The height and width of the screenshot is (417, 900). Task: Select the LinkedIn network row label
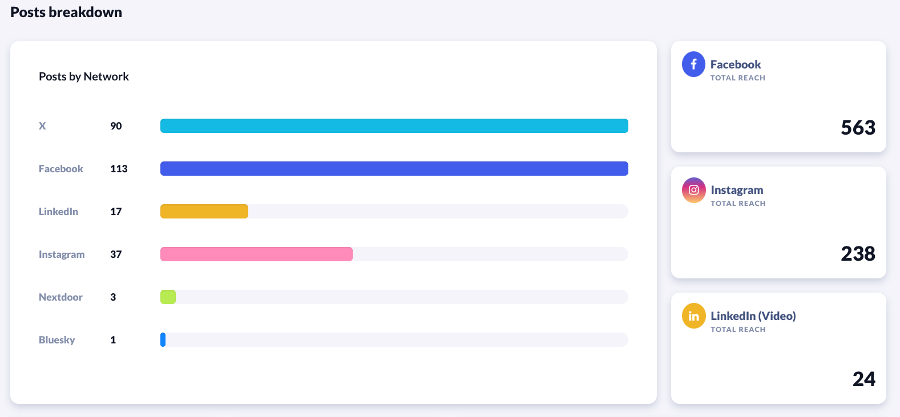(x=58, y=212)
